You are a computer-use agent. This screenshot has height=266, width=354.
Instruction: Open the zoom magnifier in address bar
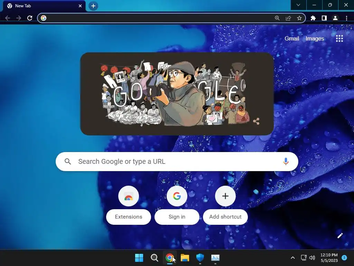pos(277,18)
